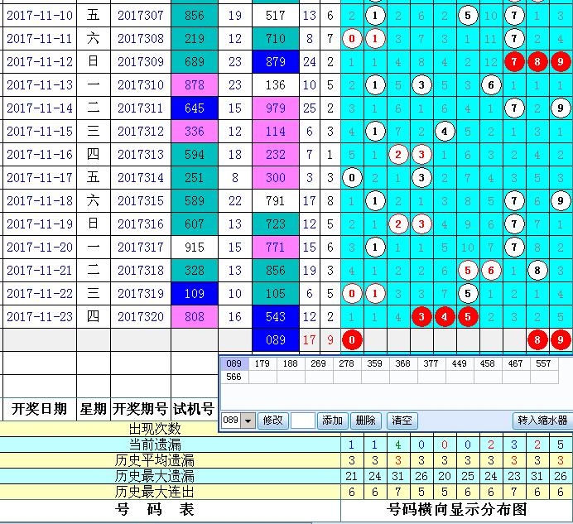Click the red 0 prediction circle
The height and width of the screenshot is (524, 573).
point(353,339)
